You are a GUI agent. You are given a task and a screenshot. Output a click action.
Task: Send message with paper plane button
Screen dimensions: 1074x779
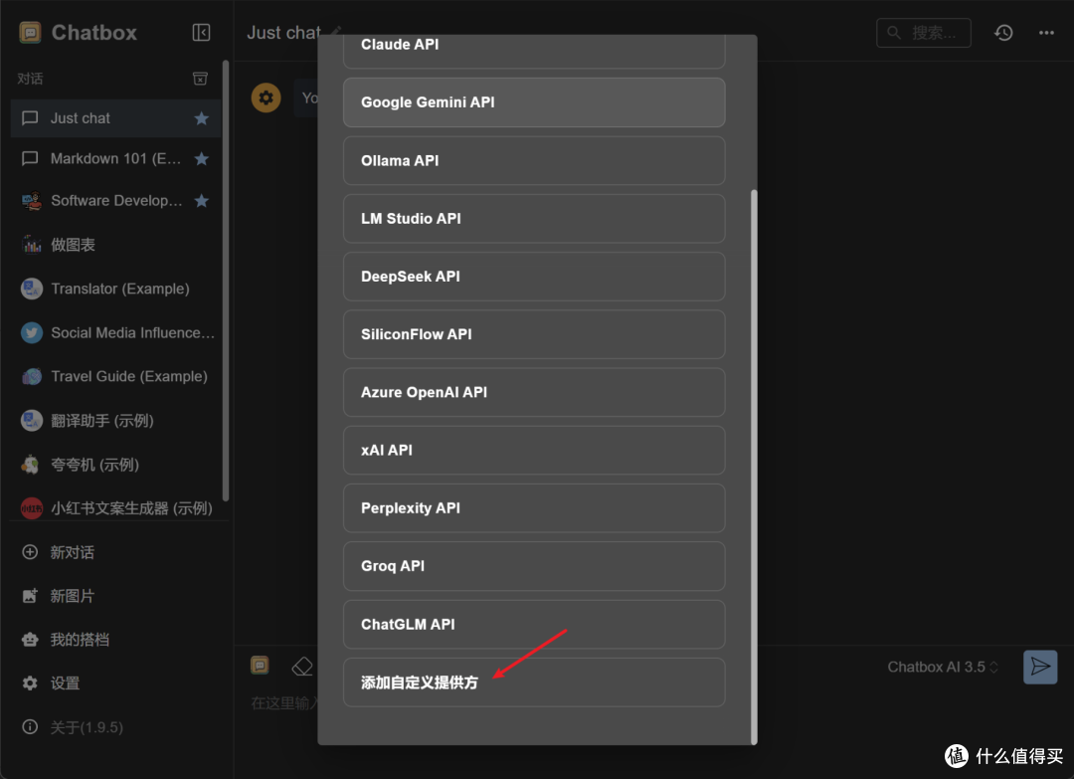coord(1040,667)
